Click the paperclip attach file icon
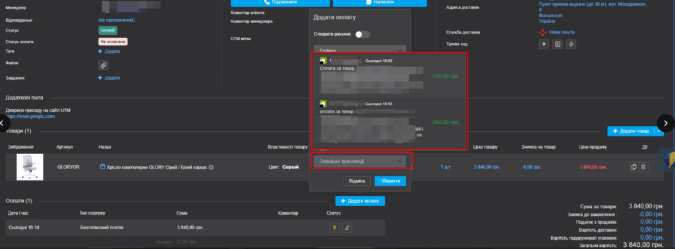Image resolution: width=675 pixels, height=249 pixels. point(103,65)
